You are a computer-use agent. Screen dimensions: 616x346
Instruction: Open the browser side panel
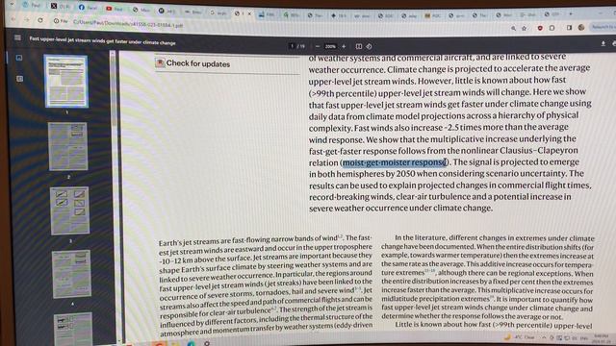tap(569, 28)
